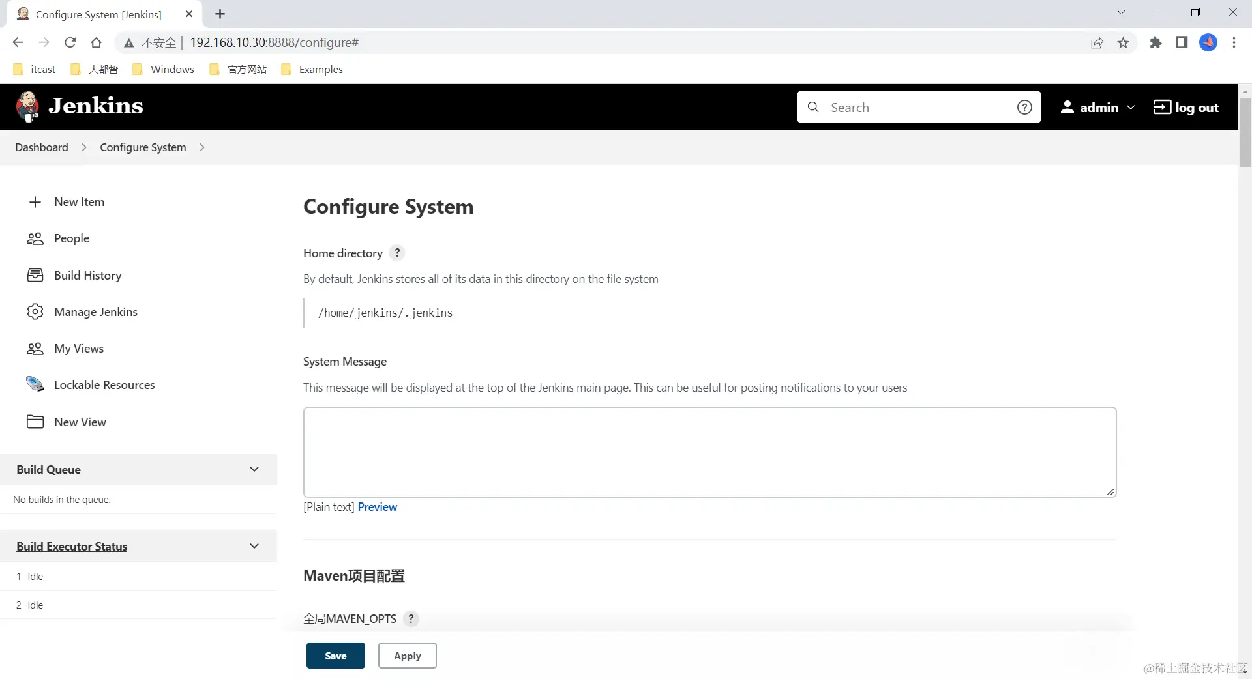This screenshot has width=1252, height=679.
Task: Preview the system message
Action: tap(377, 507)
